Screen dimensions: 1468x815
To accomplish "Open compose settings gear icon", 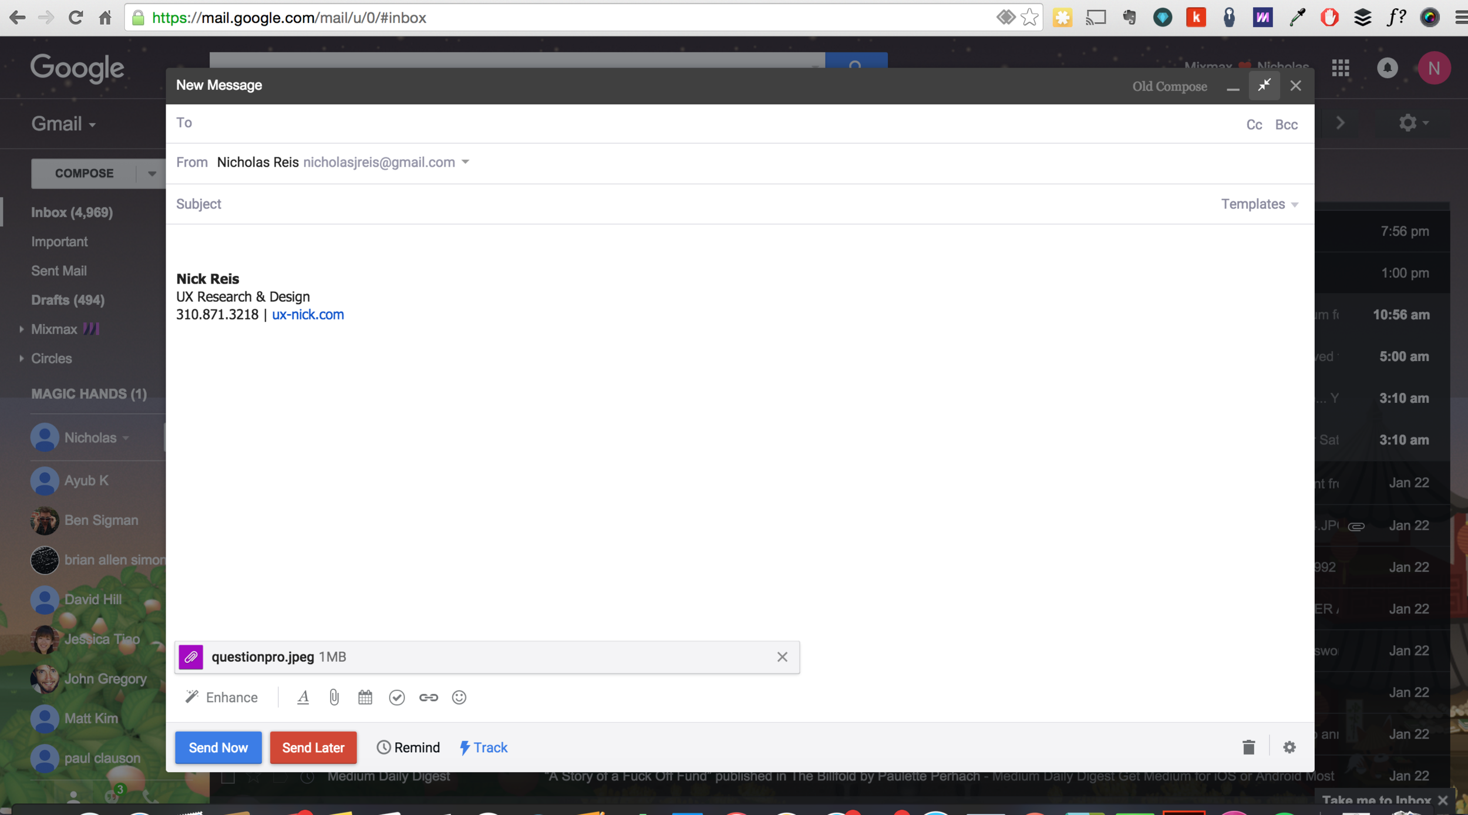I will click(x=1289, y=747).
